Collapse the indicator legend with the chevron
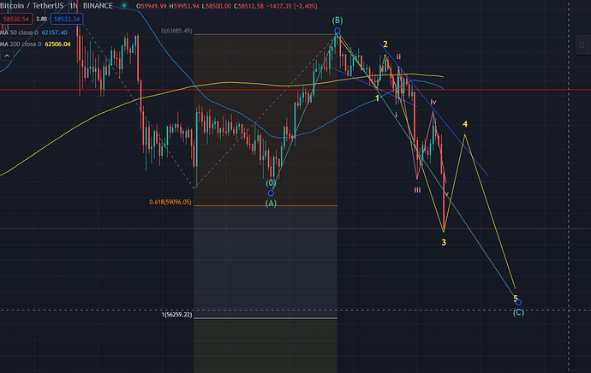 [x=7, y=56]
